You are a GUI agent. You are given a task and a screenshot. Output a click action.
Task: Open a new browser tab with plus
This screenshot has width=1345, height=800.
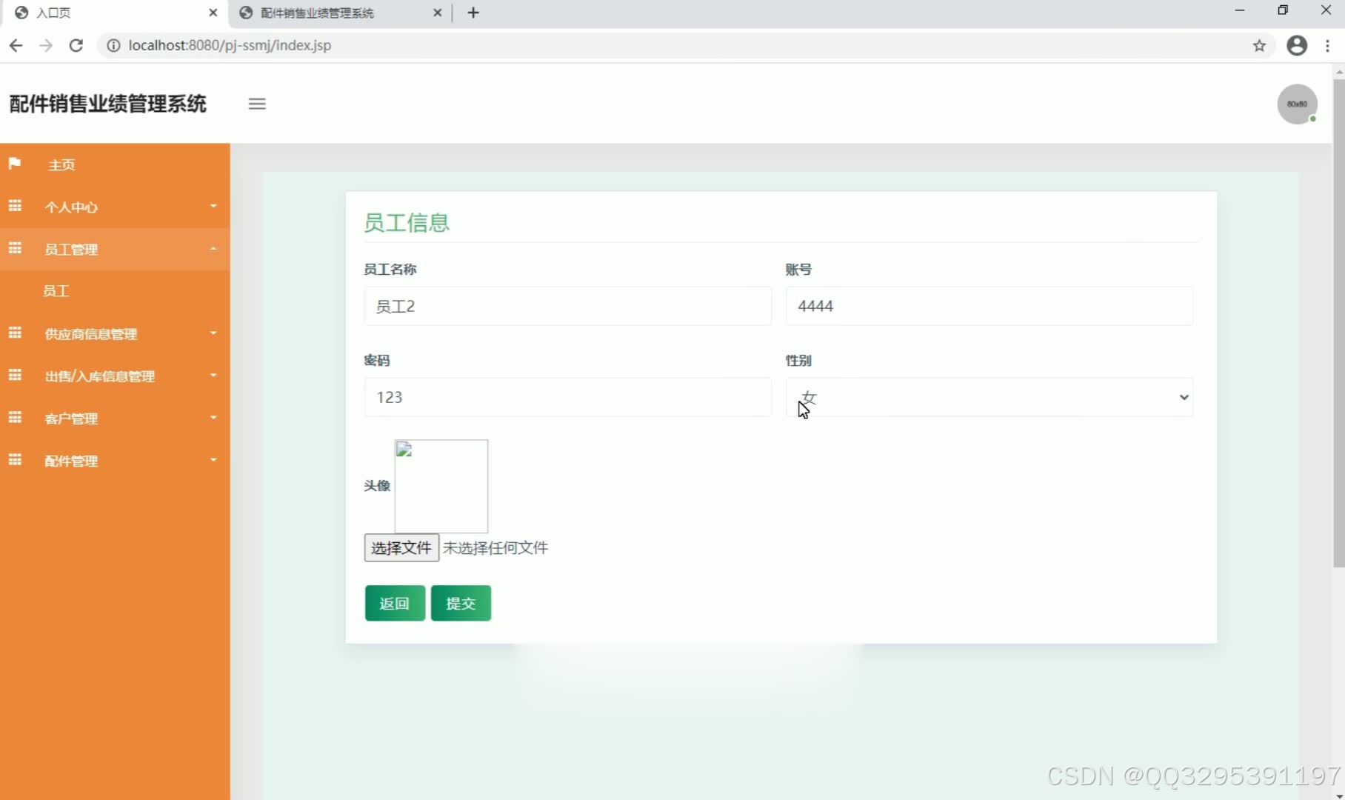pyautogui.click(x=473, y=13)
